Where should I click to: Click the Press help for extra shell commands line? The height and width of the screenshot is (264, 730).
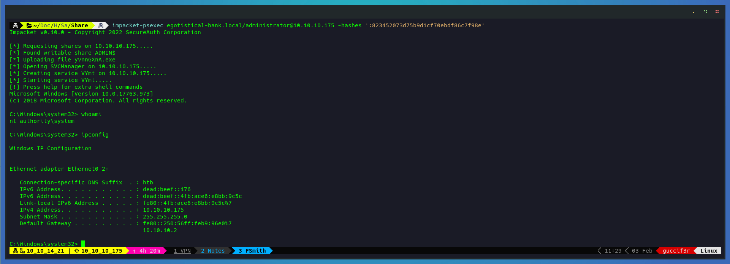76,87
